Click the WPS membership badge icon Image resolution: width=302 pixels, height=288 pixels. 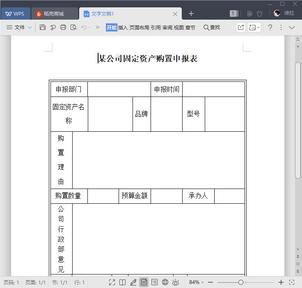249,13
